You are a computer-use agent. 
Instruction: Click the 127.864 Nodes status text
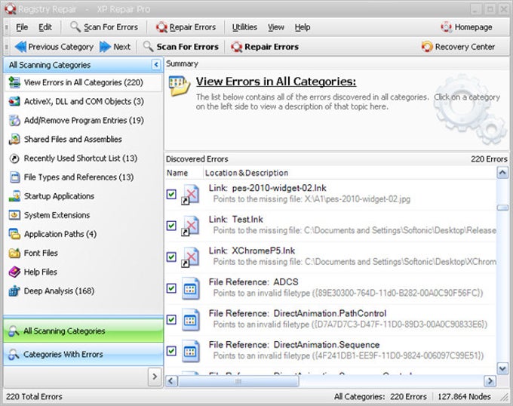click(464, 396)
